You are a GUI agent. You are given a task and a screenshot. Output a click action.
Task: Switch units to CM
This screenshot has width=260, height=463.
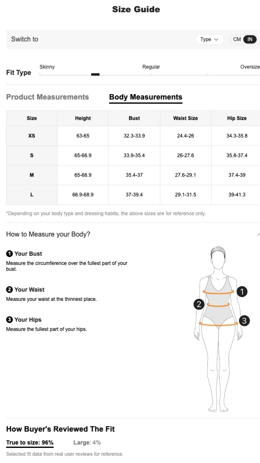click(237, 39)
